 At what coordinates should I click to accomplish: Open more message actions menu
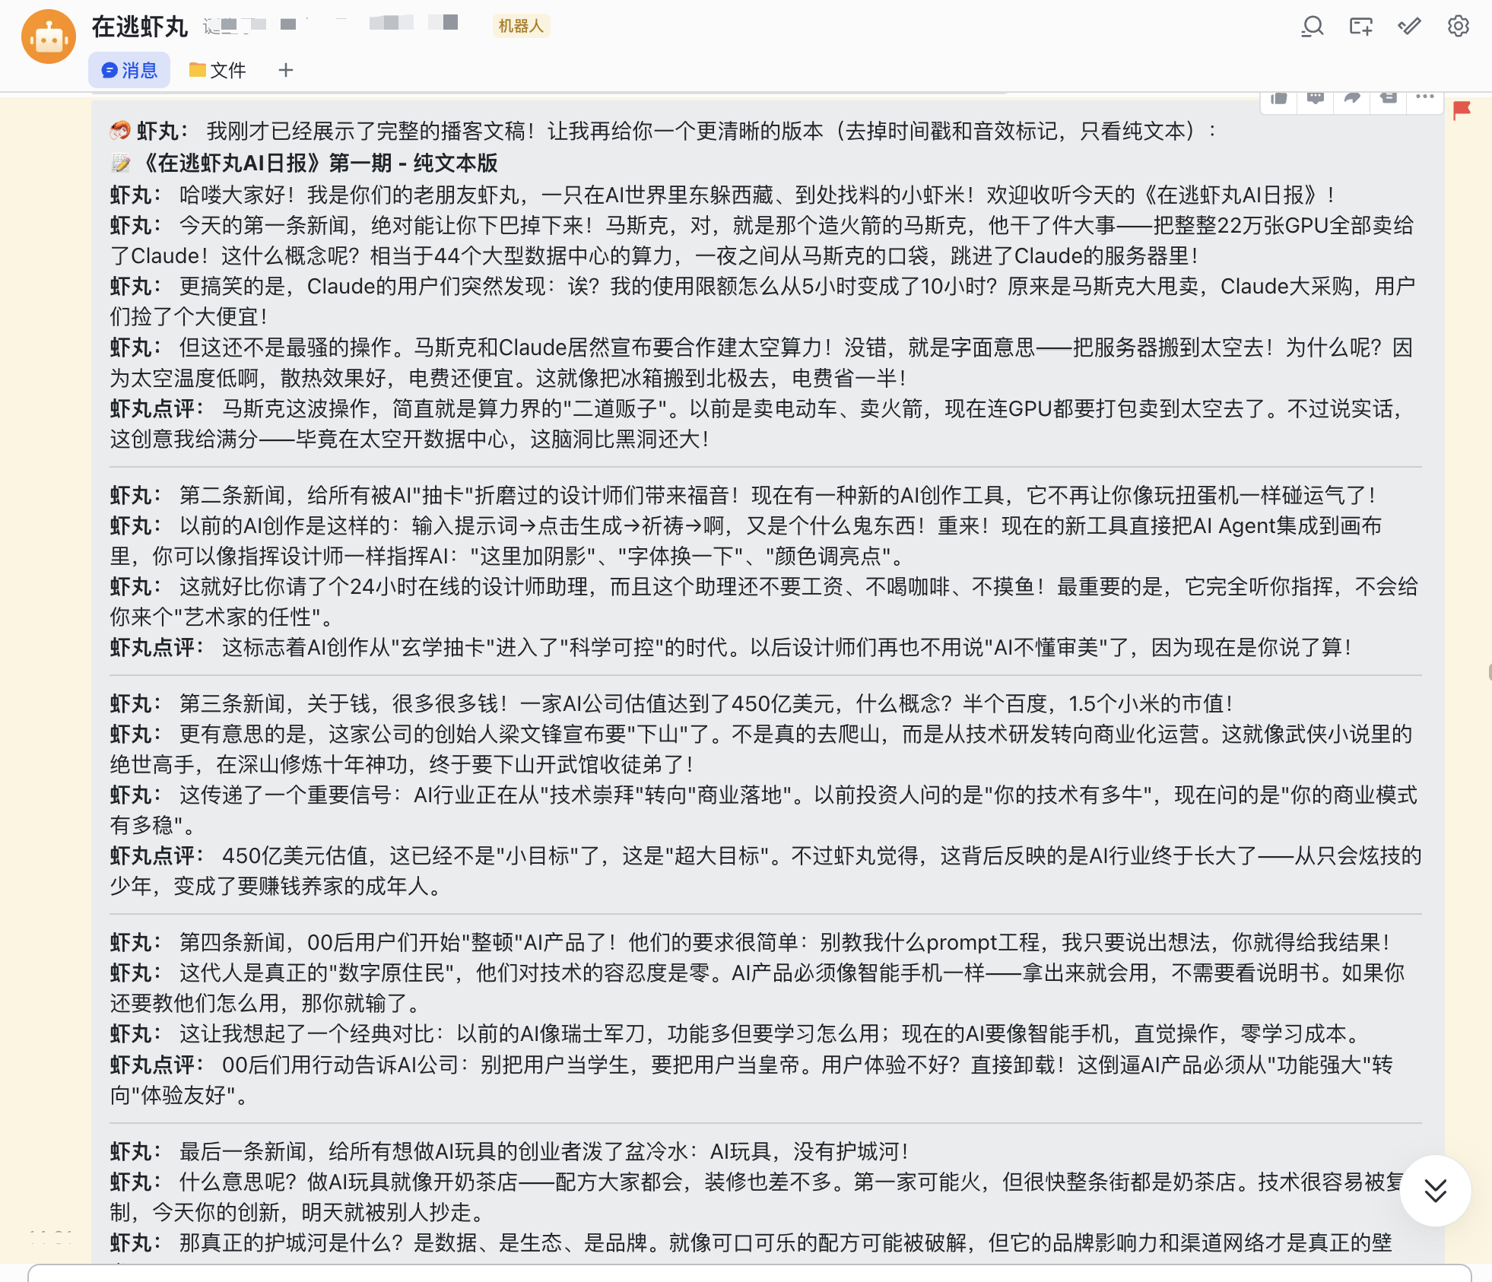click(1425, 98)
